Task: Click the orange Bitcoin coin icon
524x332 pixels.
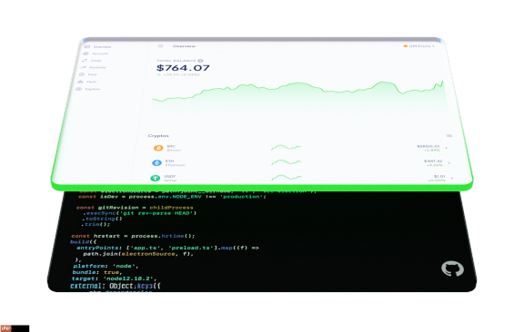Action: [x=158, y=148]
